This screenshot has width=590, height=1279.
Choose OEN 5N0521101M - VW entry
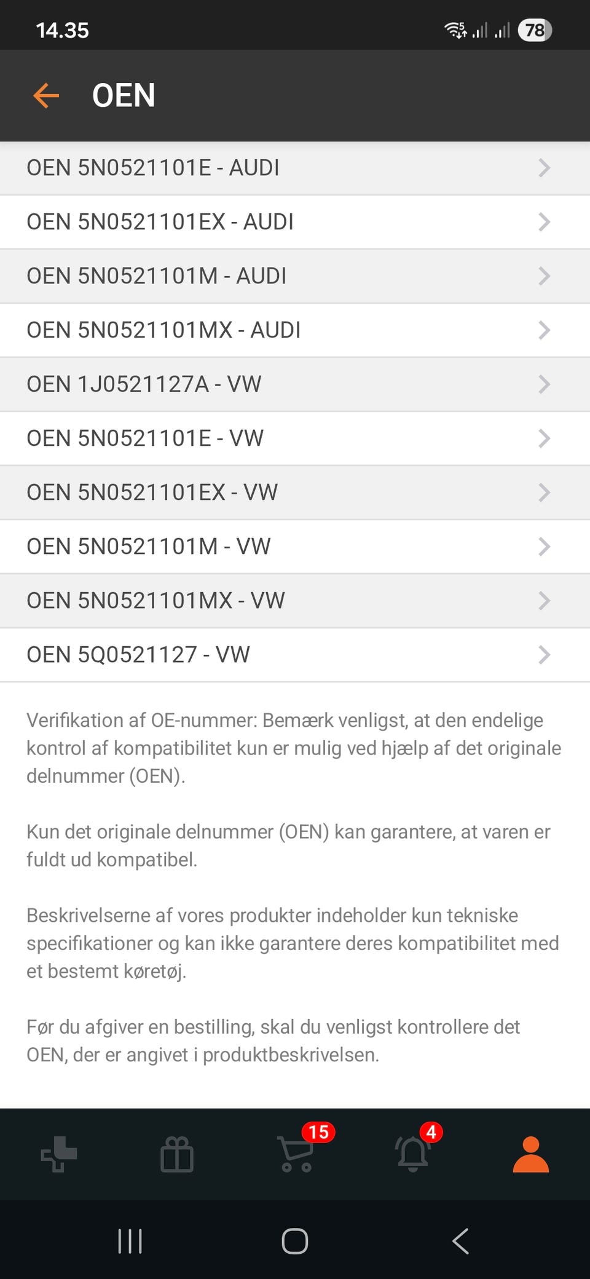148,547
